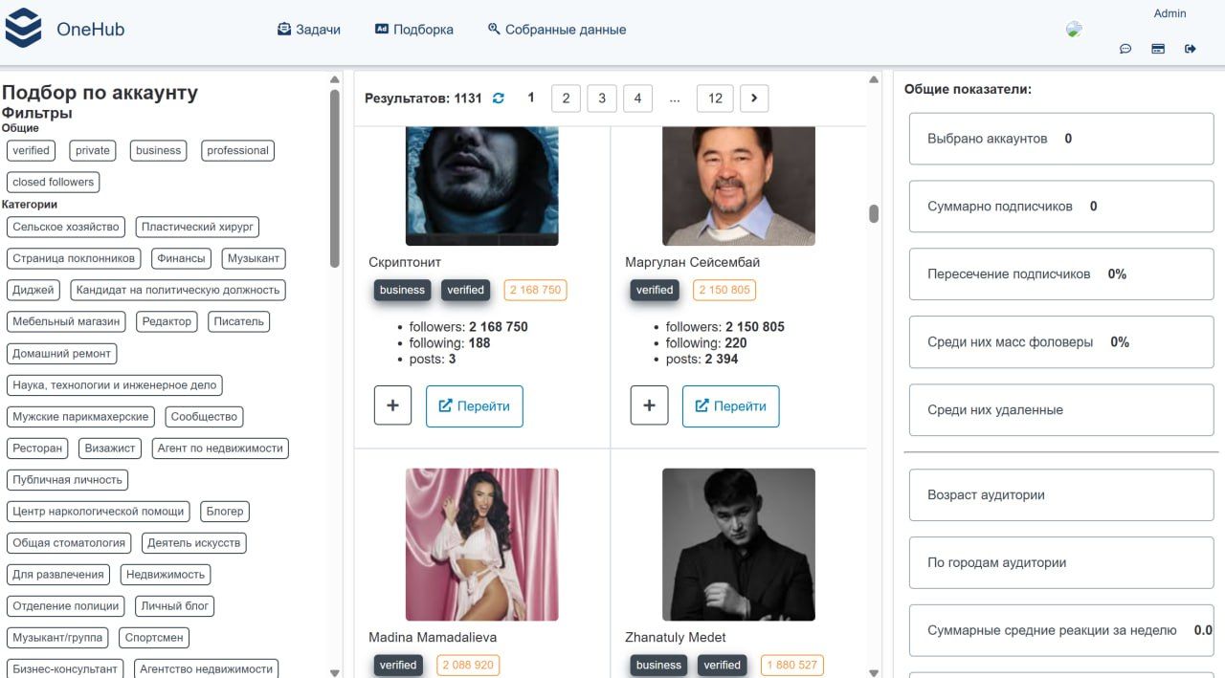
Task: Toggle the Финансы category
Action: 182,258
